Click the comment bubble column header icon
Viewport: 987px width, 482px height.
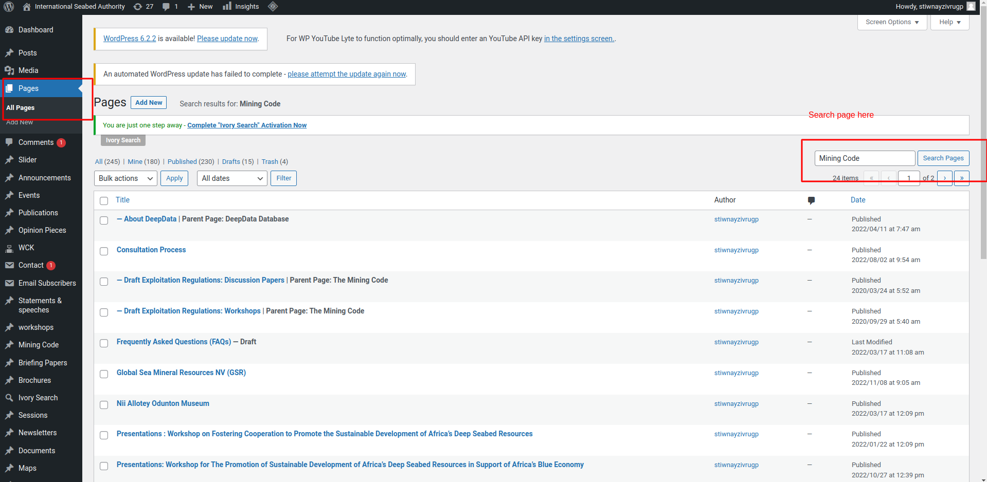[x=811, y=200]
